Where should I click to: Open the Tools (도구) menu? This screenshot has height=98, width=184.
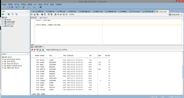click(x=46, y=4)
